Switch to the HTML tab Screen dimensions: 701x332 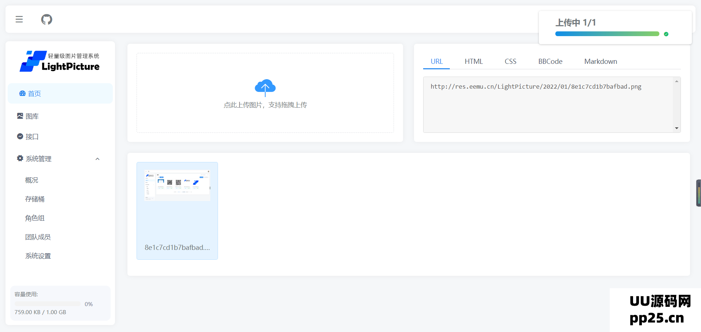click(x=474, y=61)
